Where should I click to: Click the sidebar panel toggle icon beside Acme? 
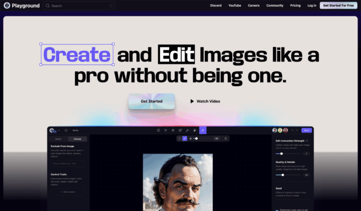pos(66,130)
